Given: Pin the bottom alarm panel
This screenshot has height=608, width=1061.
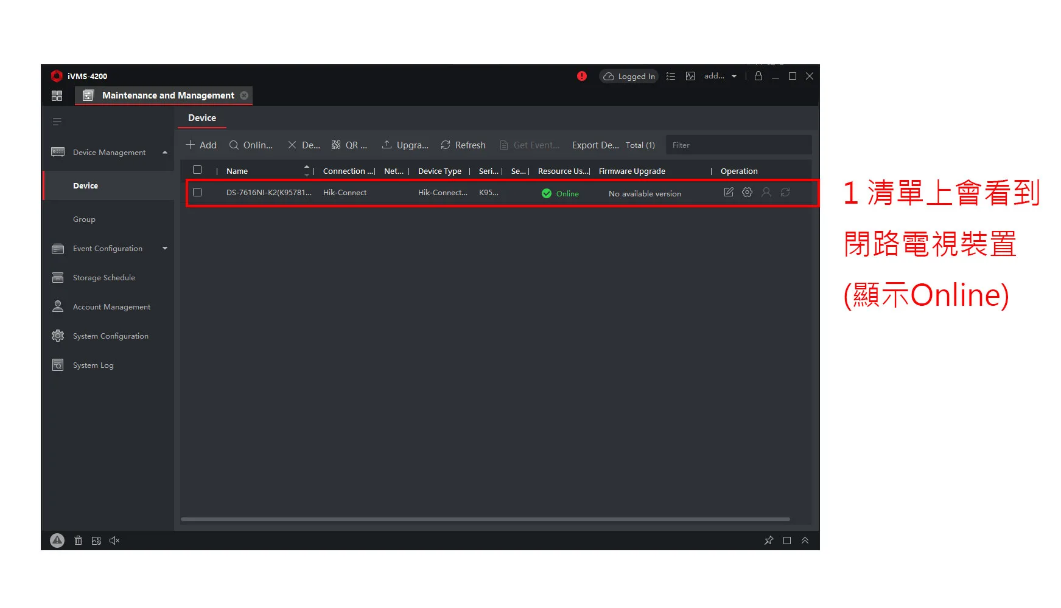Looking at the screenshot, I should coord(769,541).
